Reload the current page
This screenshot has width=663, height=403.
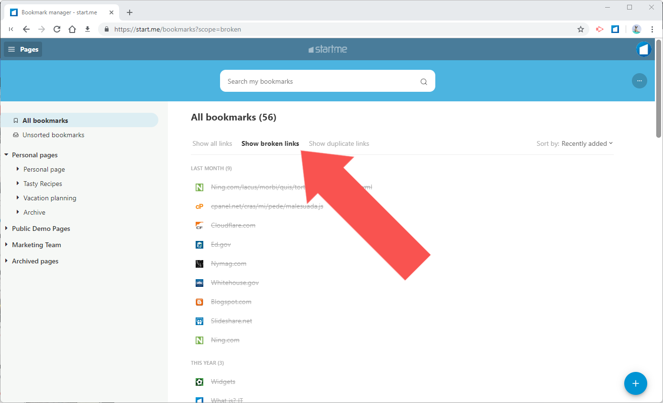pos(57,29)
